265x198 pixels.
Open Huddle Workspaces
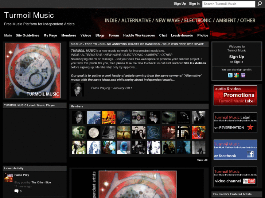[139, 35]
